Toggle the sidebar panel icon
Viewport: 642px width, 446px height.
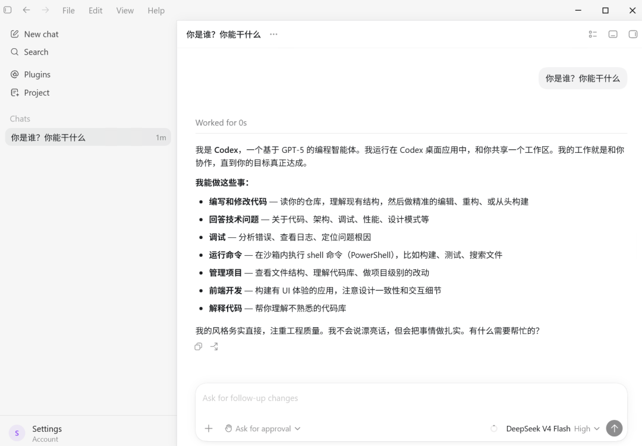pos(7,10)
